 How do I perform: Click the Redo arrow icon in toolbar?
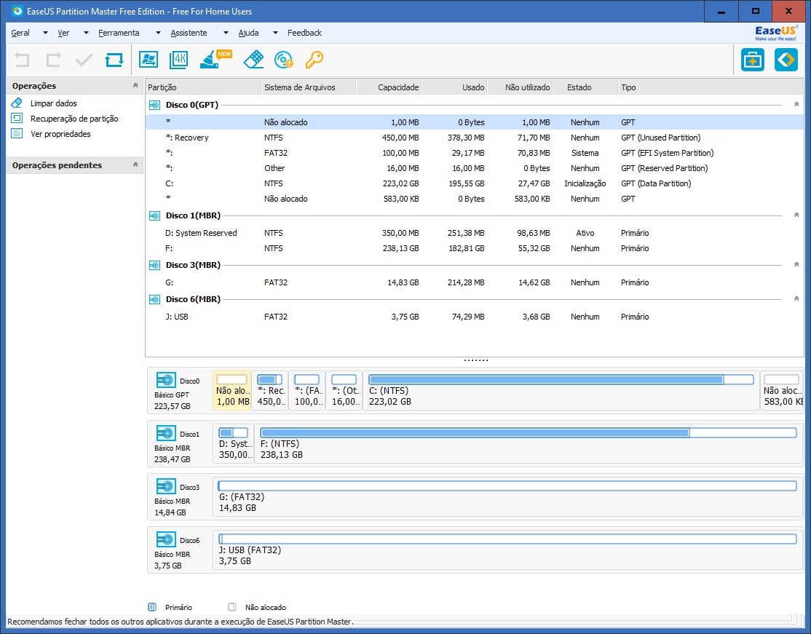(x=53, y=60)
